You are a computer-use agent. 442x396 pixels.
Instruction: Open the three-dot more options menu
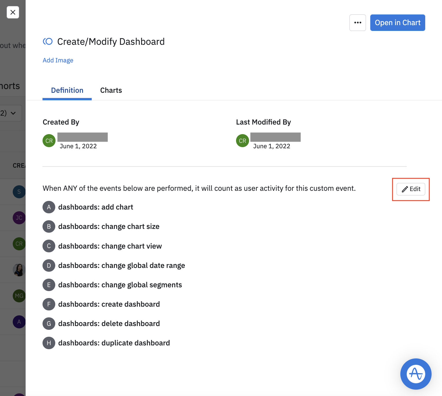click(358, 23)
